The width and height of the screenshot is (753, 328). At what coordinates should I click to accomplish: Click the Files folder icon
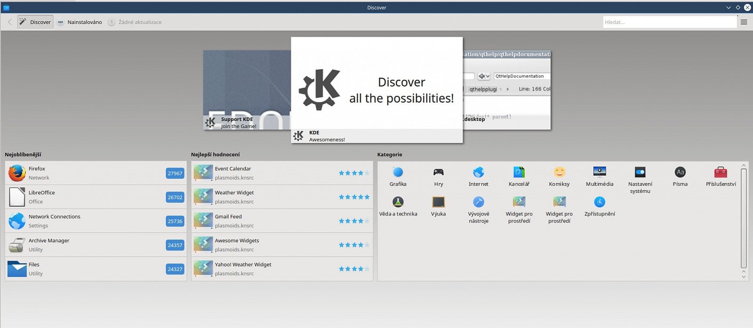tap(17, 269)
